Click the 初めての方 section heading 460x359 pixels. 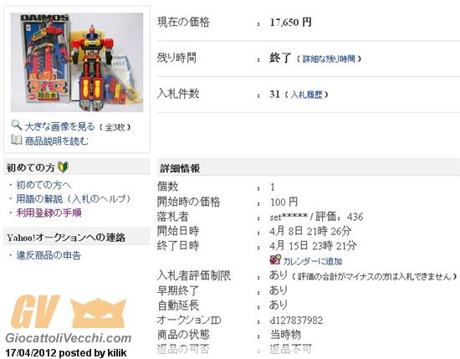coord(30,167)
